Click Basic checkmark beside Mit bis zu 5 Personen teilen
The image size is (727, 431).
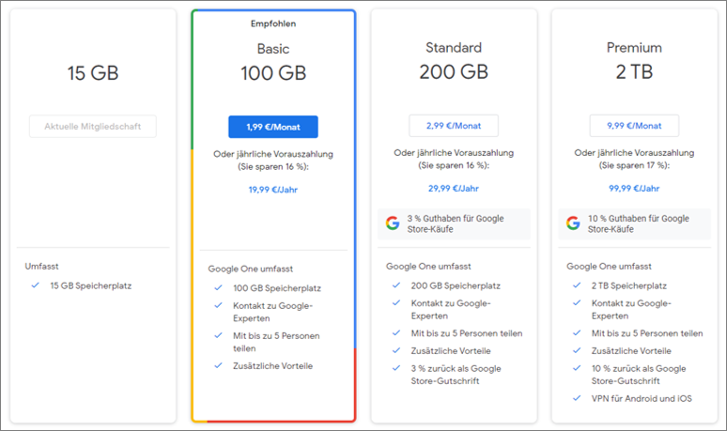218,335
